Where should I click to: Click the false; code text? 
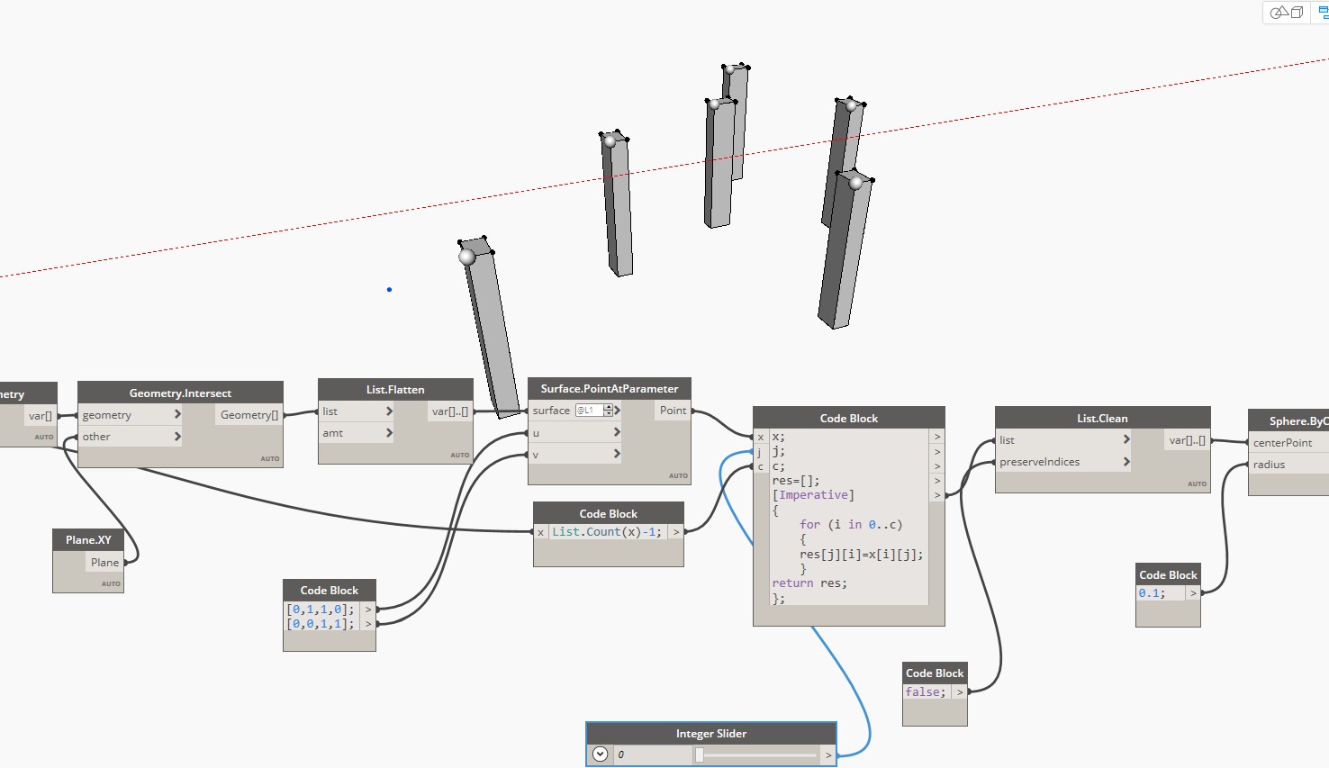[926, 691]
